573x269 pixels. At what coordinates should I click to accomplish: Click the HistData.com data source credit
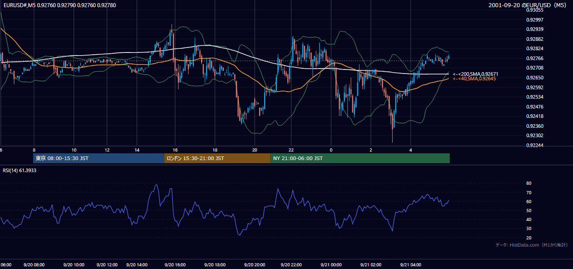[532, 245]
